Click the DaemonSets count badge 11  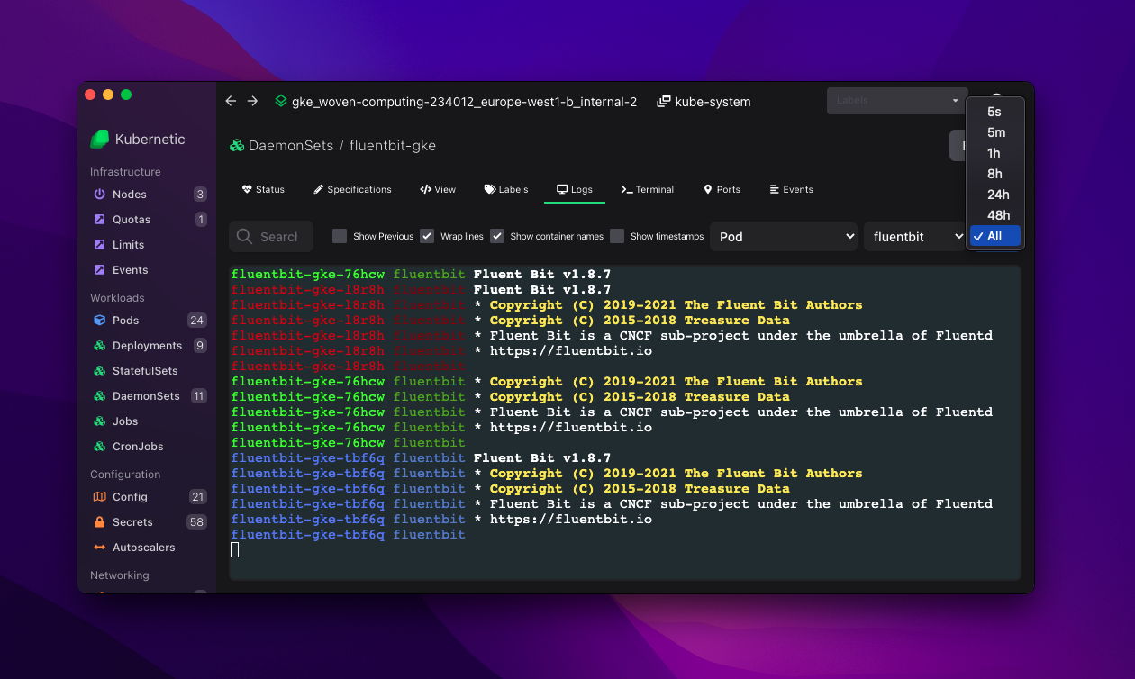(199, 396)
